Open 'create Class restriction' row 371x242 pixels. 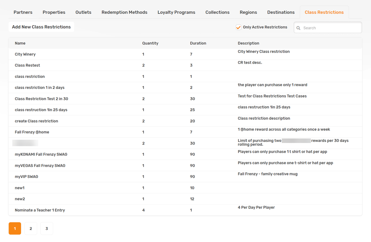click(x=185, y=121)
